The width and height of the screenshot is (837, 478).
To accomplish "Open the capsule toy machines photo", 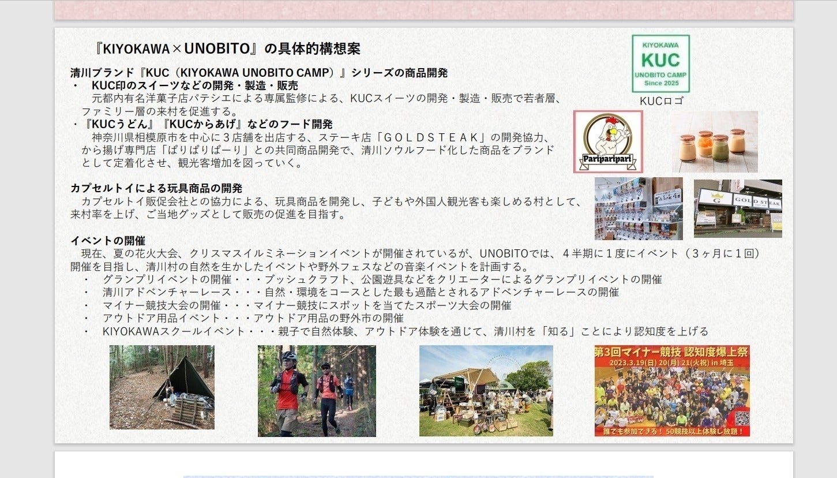I will pos(639,208).
